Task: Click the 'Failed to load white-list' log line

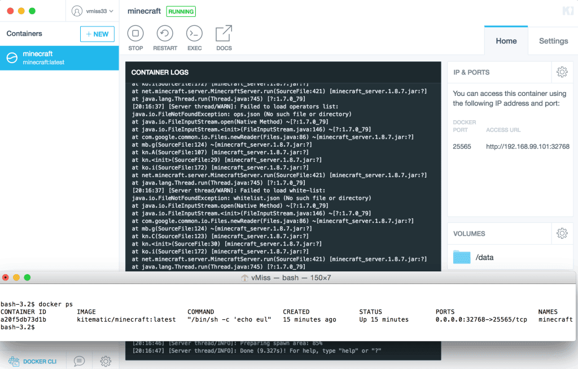Action: pyautogui.click(x=229, y=190)
